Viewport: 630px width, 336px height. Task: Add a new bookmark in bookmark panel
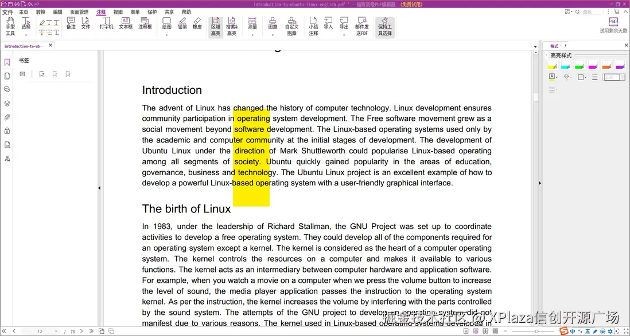(x=41, y=74)
